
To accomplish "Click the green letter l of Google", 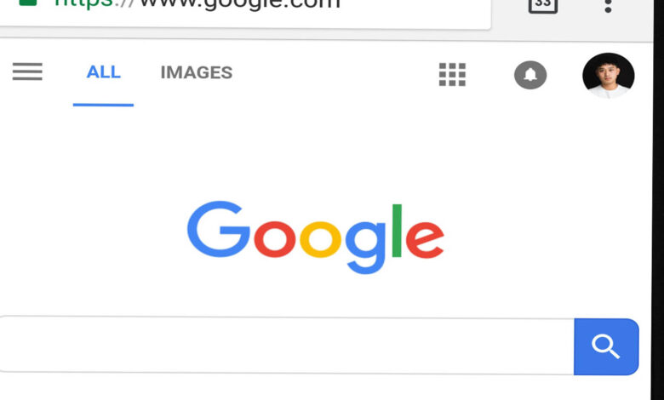I will tap(397, 231).
